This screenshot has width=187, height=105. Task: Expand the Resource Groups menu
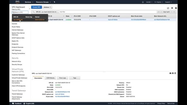pos(43,2)
